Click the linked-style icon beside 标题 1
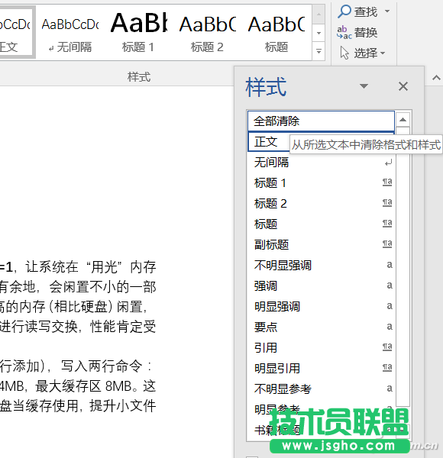 pyautogui.click(x=387, y=182)
